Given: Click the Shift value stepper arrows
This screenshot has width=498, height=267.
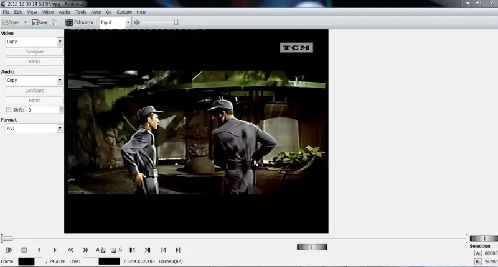Looking at the screenshot, I should [x=62, y=110].
